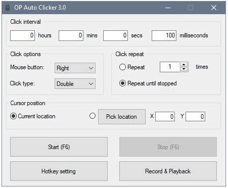This screenshot has width=228, height=188.
Task: Open Hotkey setting
Action: click(x=59, y=171)
